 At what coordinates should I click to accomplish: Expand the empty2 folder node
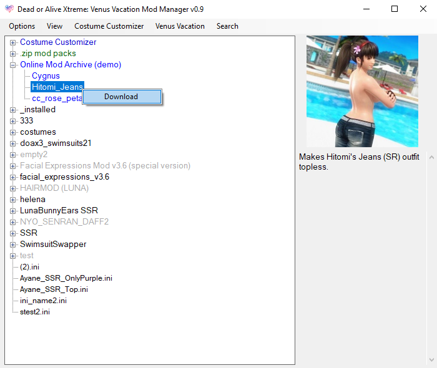click(12, 155)
